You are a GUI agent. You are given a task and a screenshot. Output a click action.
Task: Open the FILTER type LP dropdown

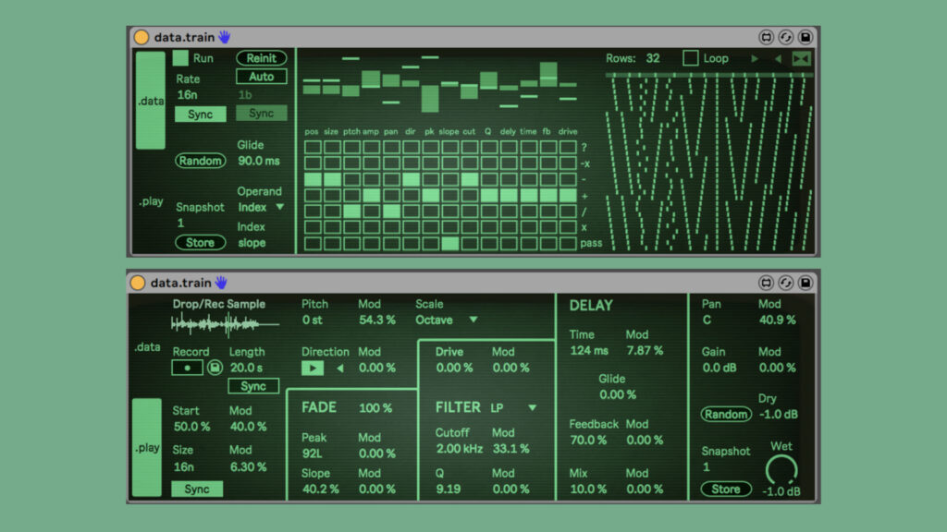pyautogui.click(x=513, y=407)
